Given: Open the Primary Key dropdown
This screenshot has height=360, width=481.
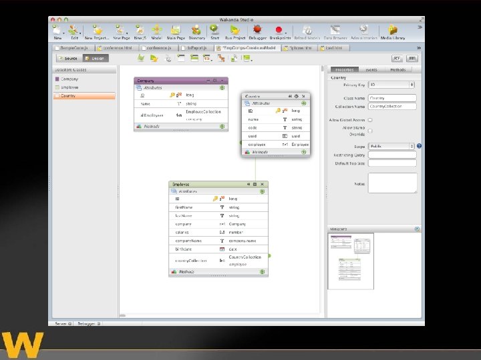Looking at the screenshot, I should (x=391, y=85).
